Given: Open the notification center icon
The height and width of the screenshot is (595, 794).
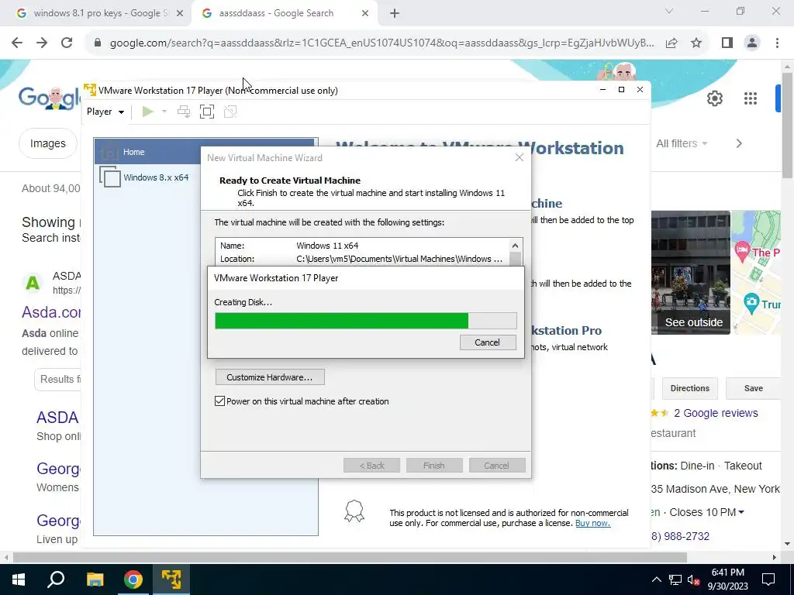Looking at the screenshot, I should 768,580.
